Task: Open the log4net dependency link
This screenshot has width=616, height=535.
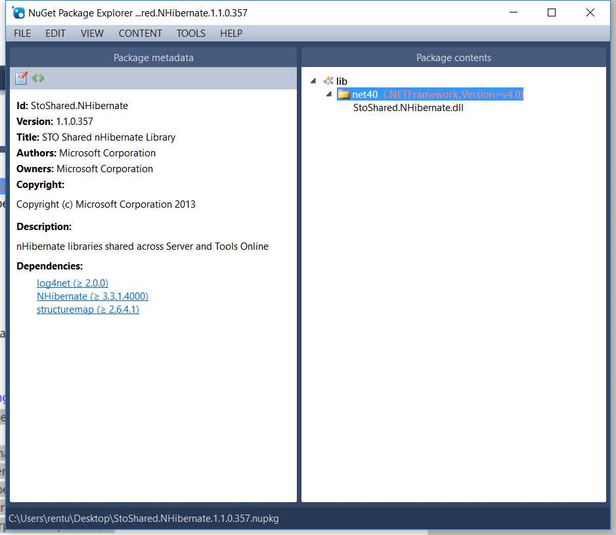Action: 72,283
